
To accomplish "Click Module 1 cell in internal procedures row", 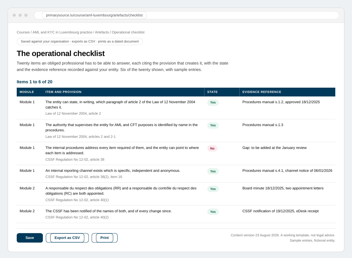I will tap(27, 148).
